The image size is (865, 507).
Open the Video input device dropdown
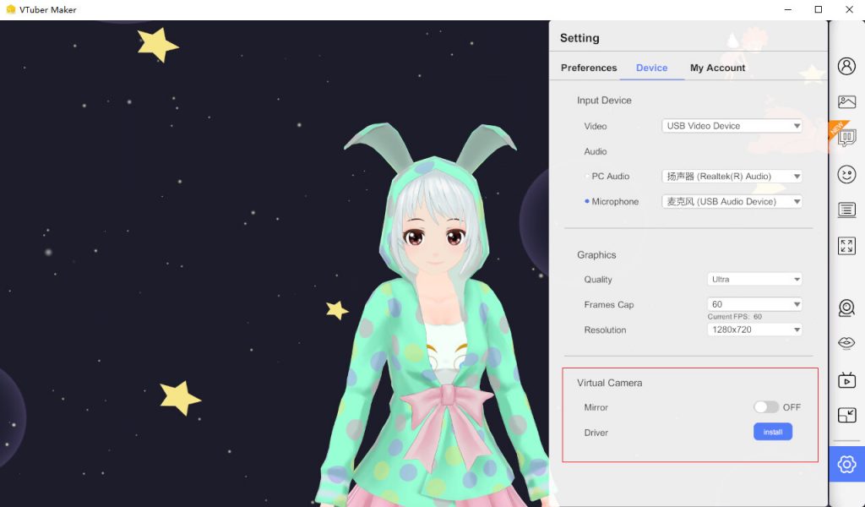tap(732, 125)
